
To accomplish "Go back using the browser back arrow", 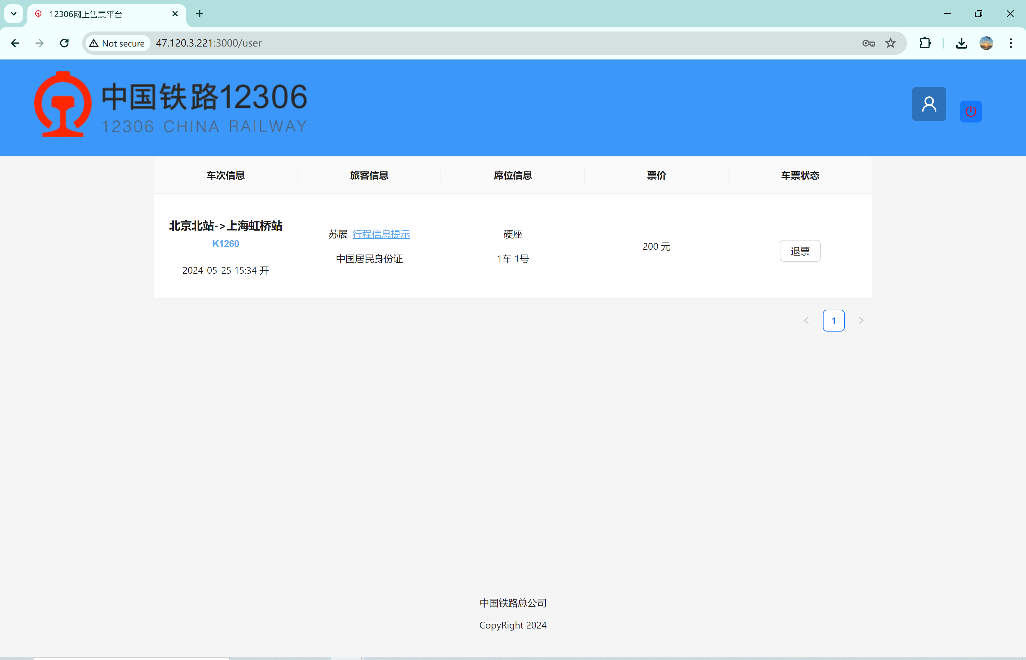I will pos(15,43).
